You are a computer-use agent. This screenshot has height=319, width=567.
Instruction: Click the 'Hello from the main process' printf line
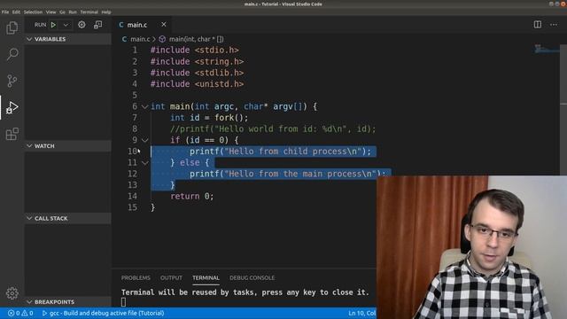pyautogui.click(x=287, y=174)
